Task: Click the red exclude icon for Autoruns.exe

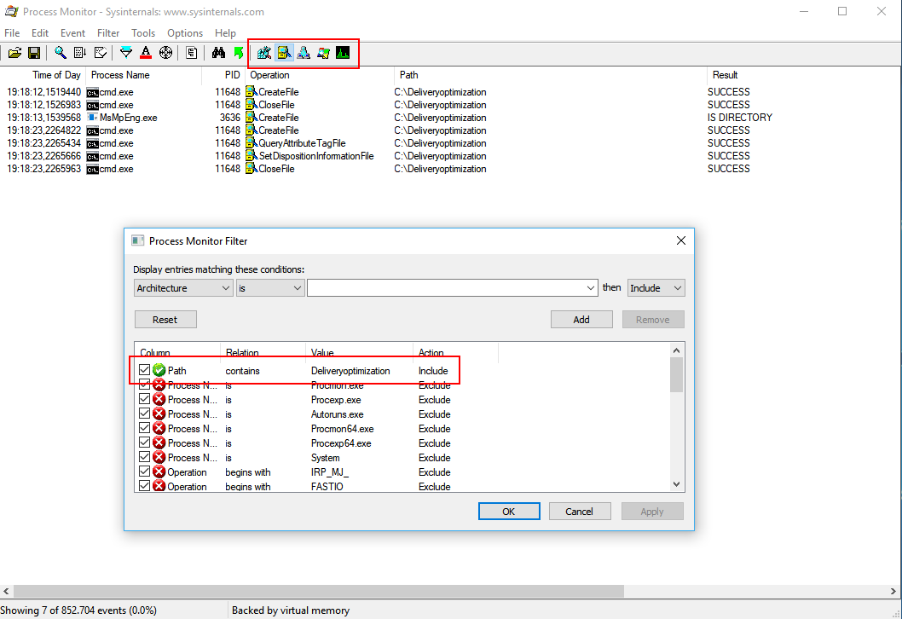Action: tap(159, 414)
